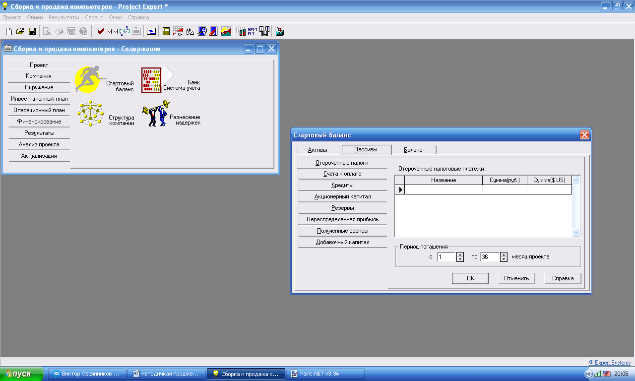Click the system tray expand arrow
The width and height of the screenshot is (635, 381).
click(589, 374)
